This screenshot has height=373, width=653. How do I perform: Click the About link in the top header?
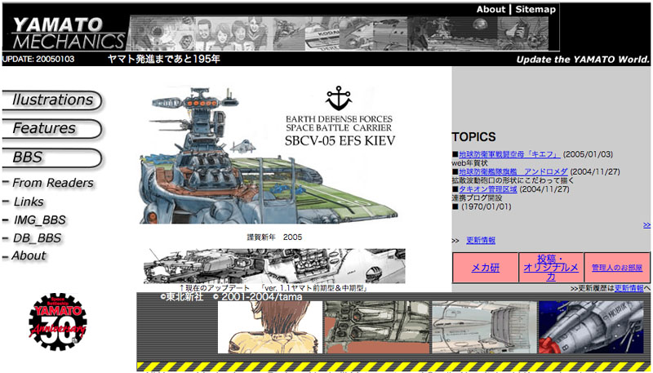coord(491,10)
